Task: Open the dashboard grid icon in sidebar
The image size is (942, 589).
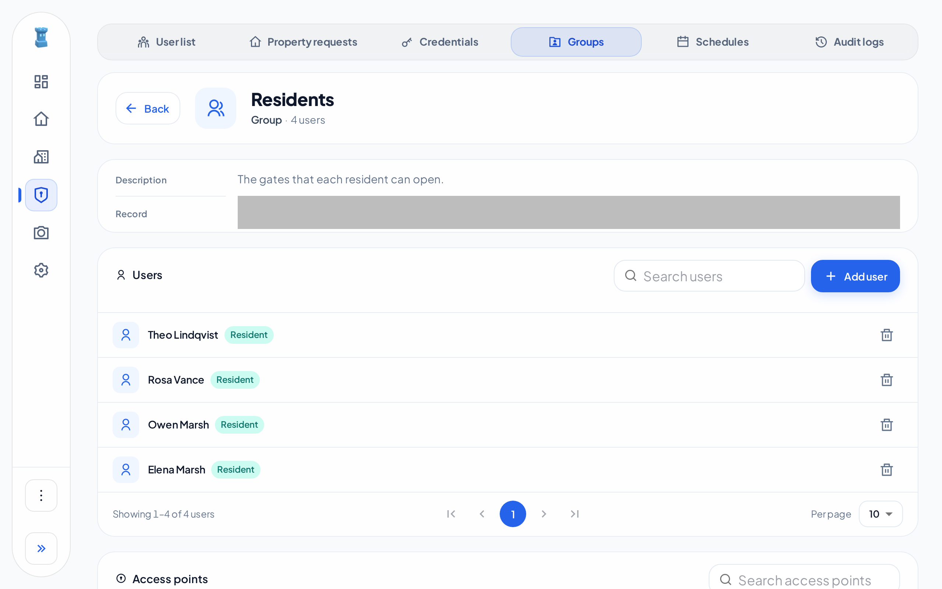Action: pyautogui.click(x=41, y=82)
